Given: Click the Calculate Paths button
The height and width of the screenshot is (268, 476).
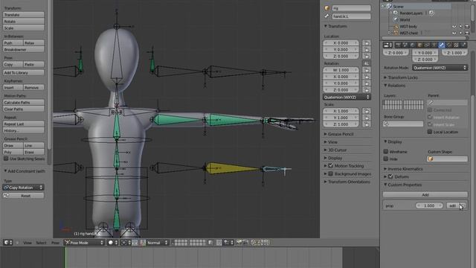Looking at the screenshot, I should coord(23,103).
